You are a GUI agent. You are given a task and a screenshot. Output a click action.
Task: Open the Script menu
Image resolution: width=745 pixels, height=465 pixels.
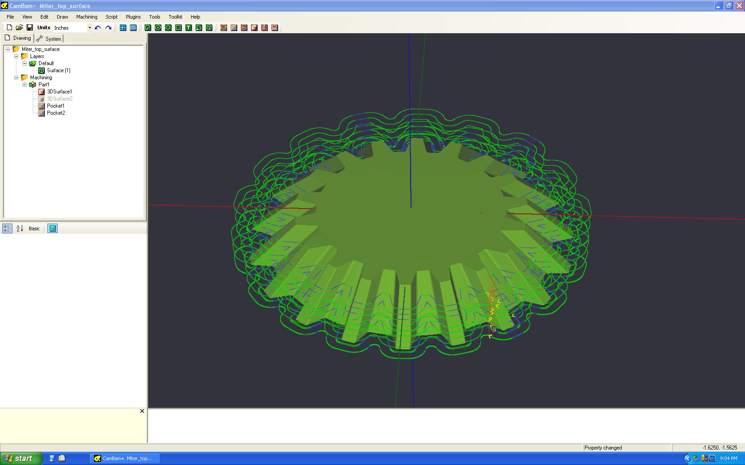point(111,17)
